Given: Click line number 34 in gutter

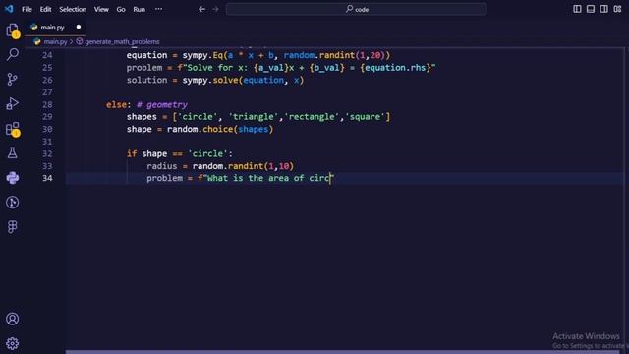Looking at the screenshot, I should (x=47, y=178).
